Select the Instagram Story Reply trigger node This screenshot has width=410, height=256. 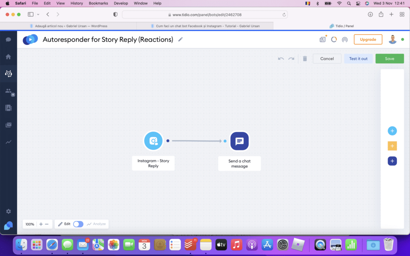pyautogui.click(x=153, y=141)
